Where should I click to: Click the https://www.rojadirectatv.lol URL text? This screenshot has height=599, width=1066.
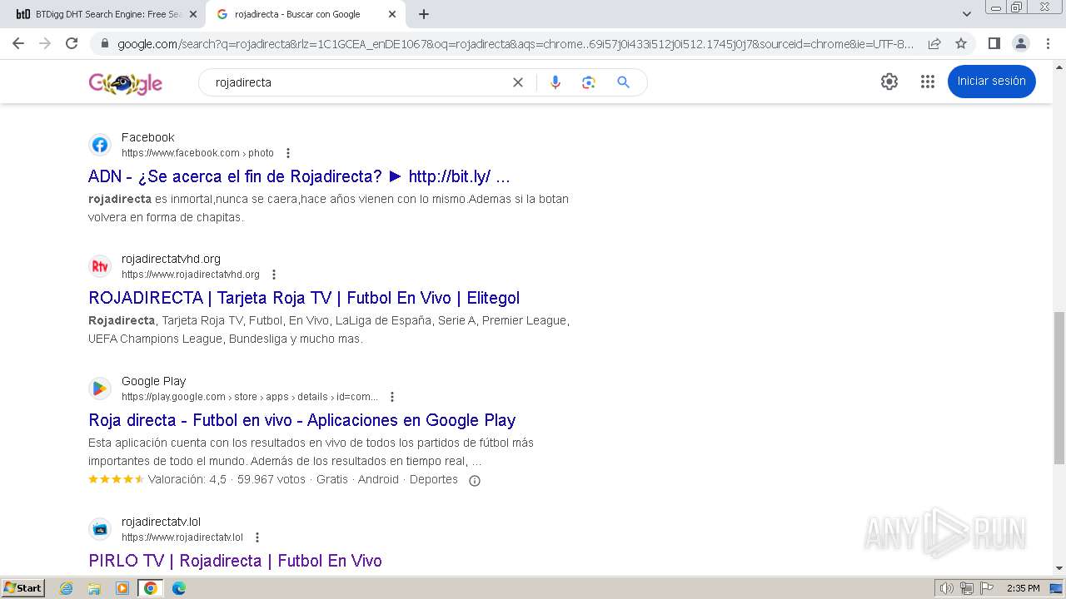tap(182, 537)
